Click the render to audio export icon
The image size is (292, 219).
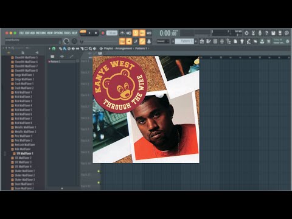[x=280, y=33]
